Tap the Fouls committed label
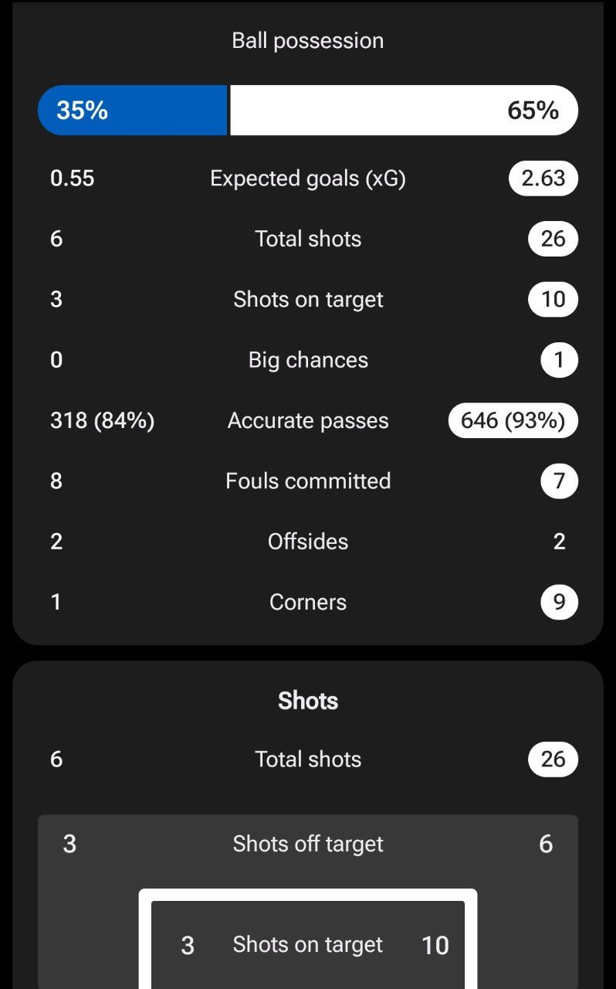This screenshot has height=989, width=616. [308, 481]
